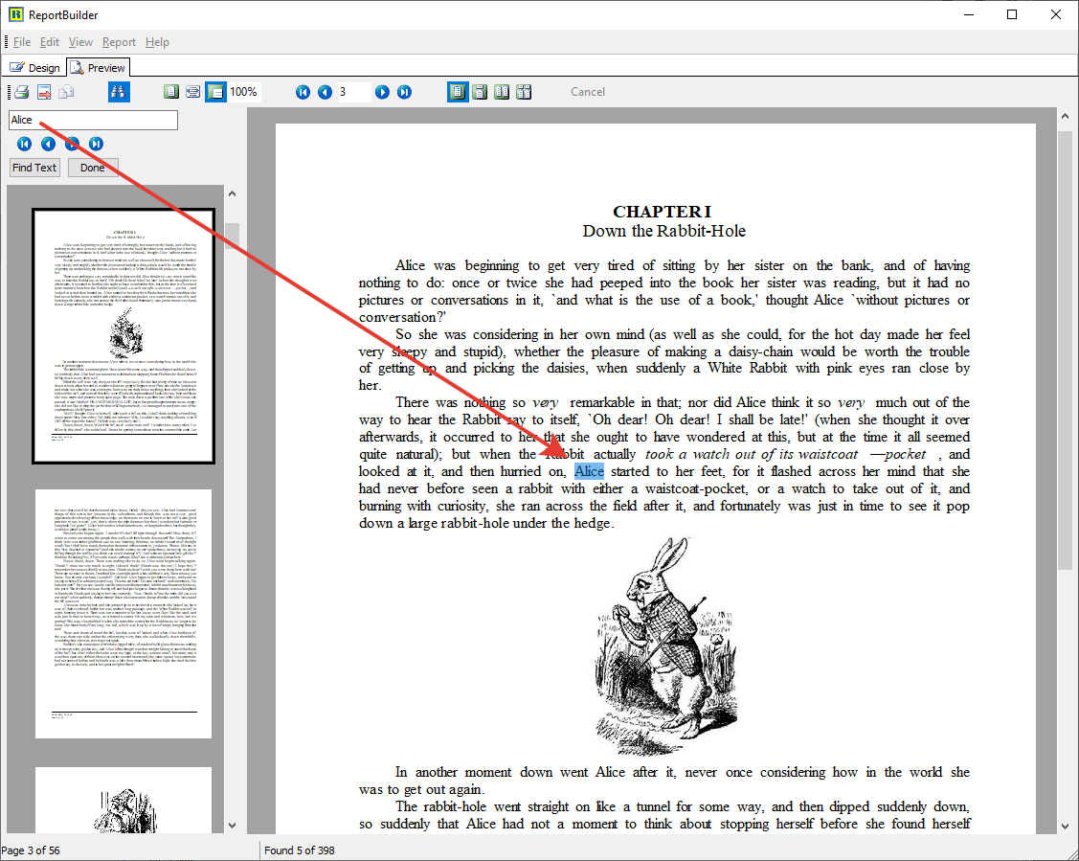The image size is (1079, 861).
Task: Click the Down the Rabbit-Hole subtitle
Action: (x=664, y=231)
